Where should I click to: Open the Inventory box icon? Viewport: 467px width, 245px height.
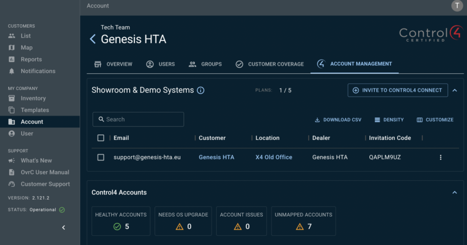pos(12,98)
